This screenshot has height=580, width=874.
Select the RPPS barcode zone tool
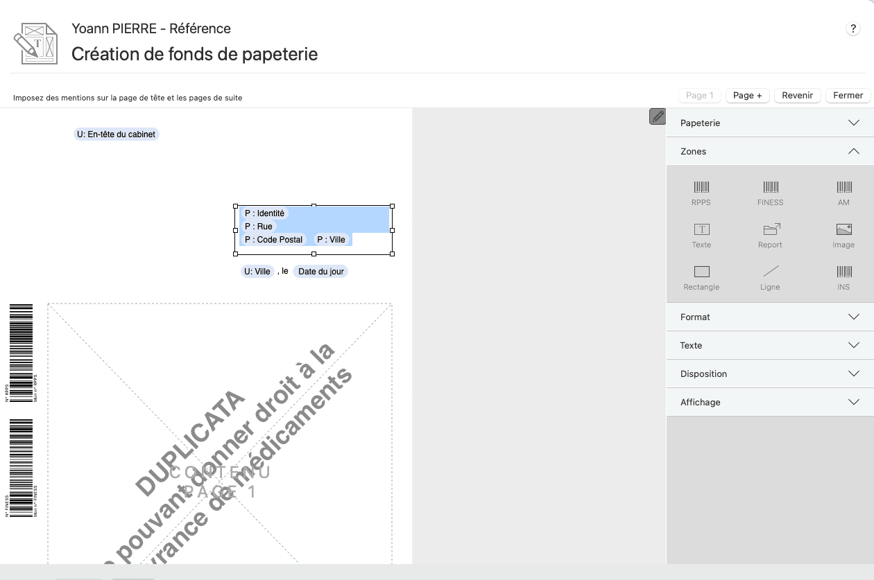[701, 193]
